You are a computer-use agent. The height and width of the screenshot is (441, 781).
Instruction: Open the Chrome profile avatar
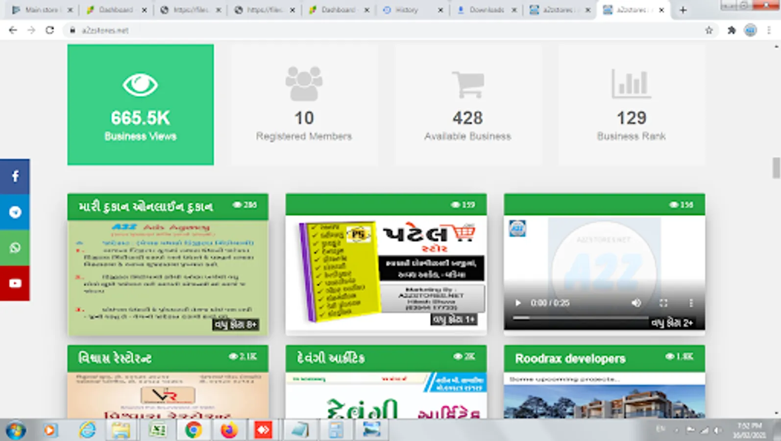coord(750,30)
